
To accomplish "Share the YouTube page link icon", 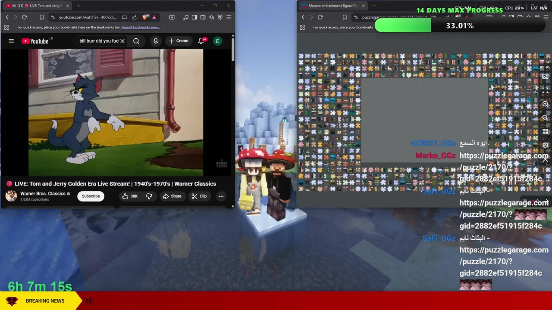I will pyautogui.click(x=134, y=17).
